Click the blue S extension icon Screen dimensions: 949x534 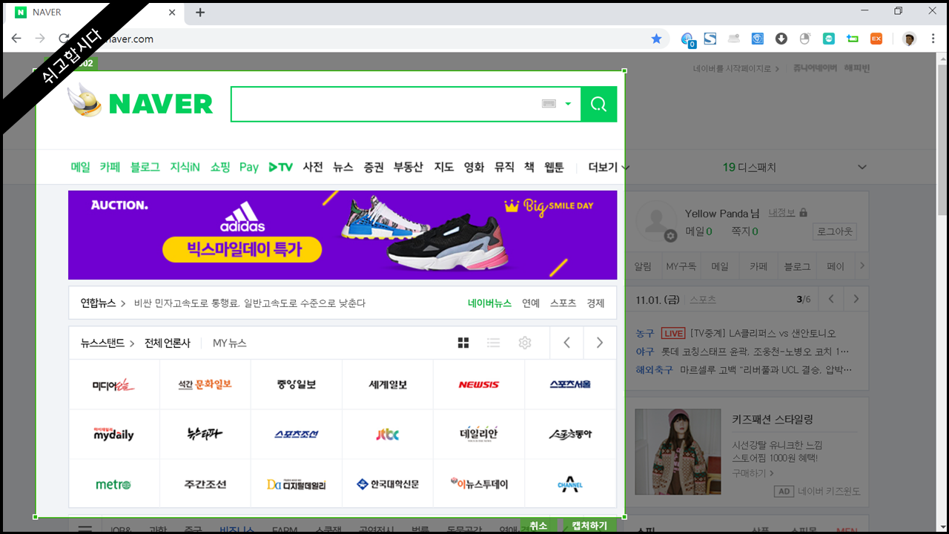[x=710, y=39]
